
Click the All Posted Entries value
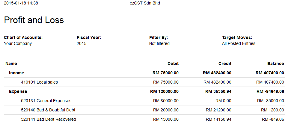(239, 43)
